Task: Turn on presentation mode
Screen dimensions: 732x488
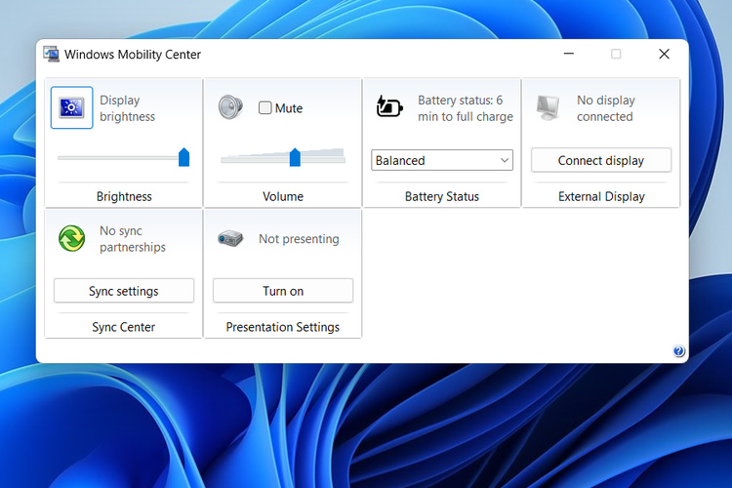Action: click(x=283, y=291)
